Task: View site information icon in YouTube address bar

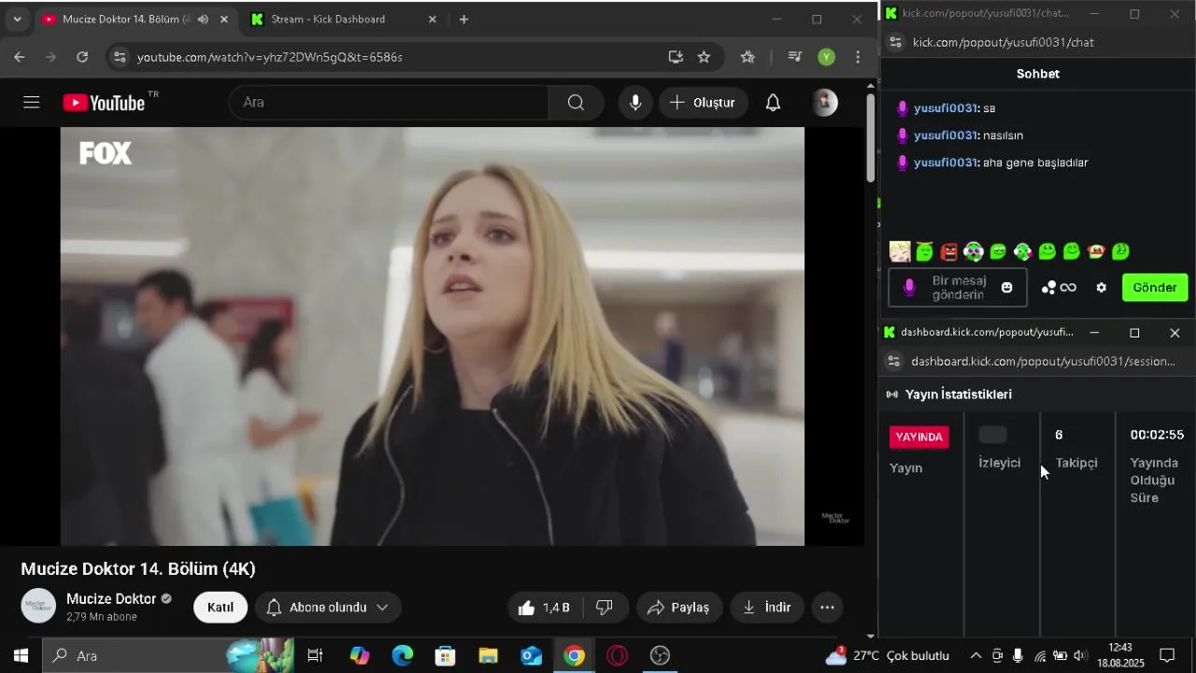Action: (119, 57)
